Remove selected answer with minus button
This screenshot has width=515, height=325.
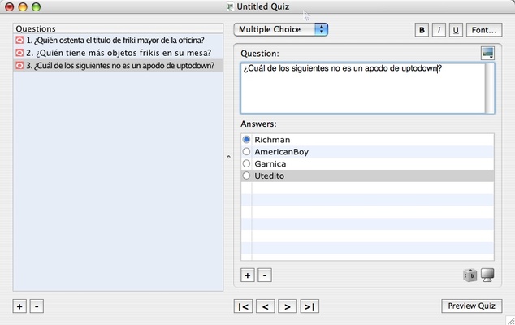coord(265,275)
